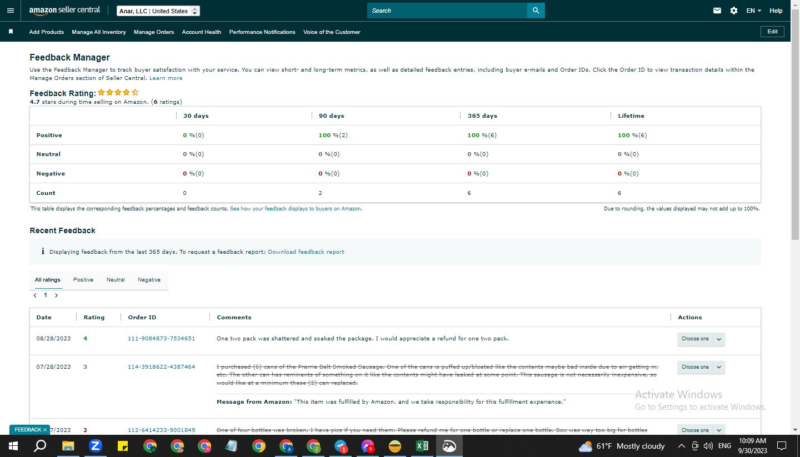Click the weather widget 61°F Mostly cloudy

(x=622, y=446)
